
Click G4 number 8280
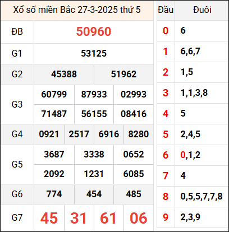point(139,134)
